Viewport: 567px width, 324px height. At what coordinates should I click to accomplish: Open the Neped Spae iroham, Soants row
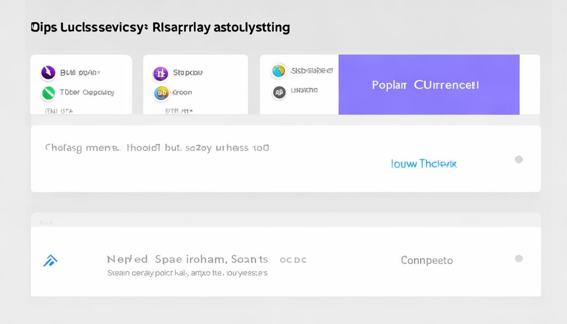(286, 262)
